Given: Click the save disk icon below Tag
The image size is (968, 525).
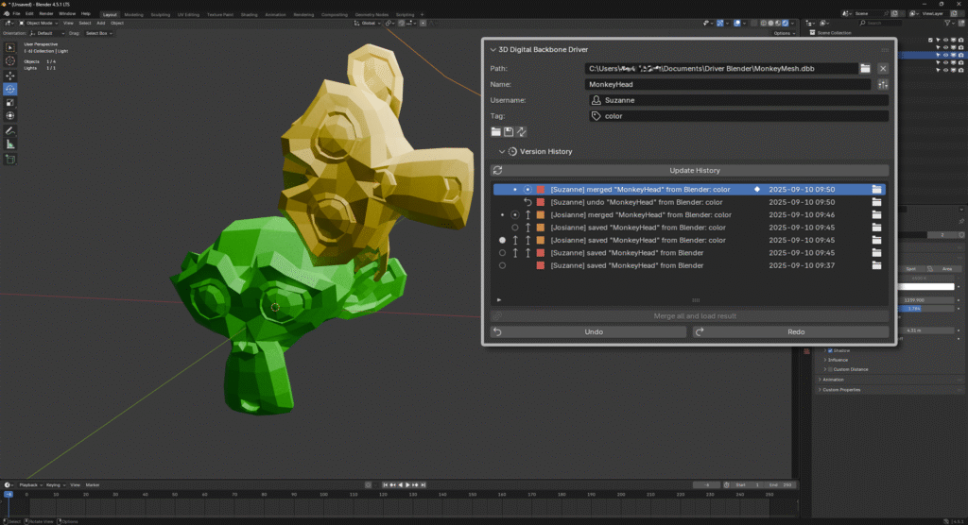Looking at the screenshot, I should (x=509, y=131).
